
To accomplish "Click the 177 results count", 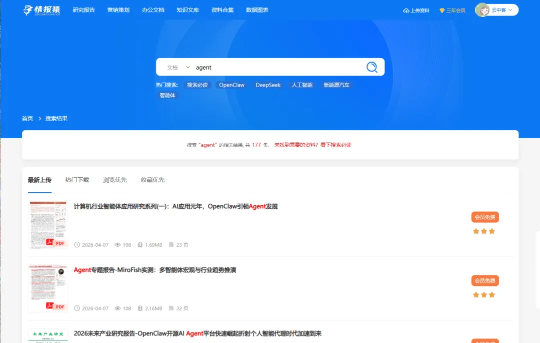I will tap(256, 145).
